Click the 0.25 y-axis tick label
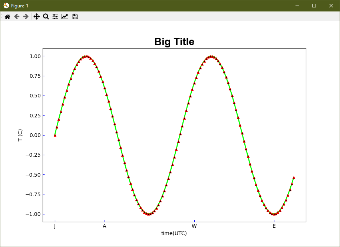The height and width of the screenshot is (247, 340). (x=35, y=116)
